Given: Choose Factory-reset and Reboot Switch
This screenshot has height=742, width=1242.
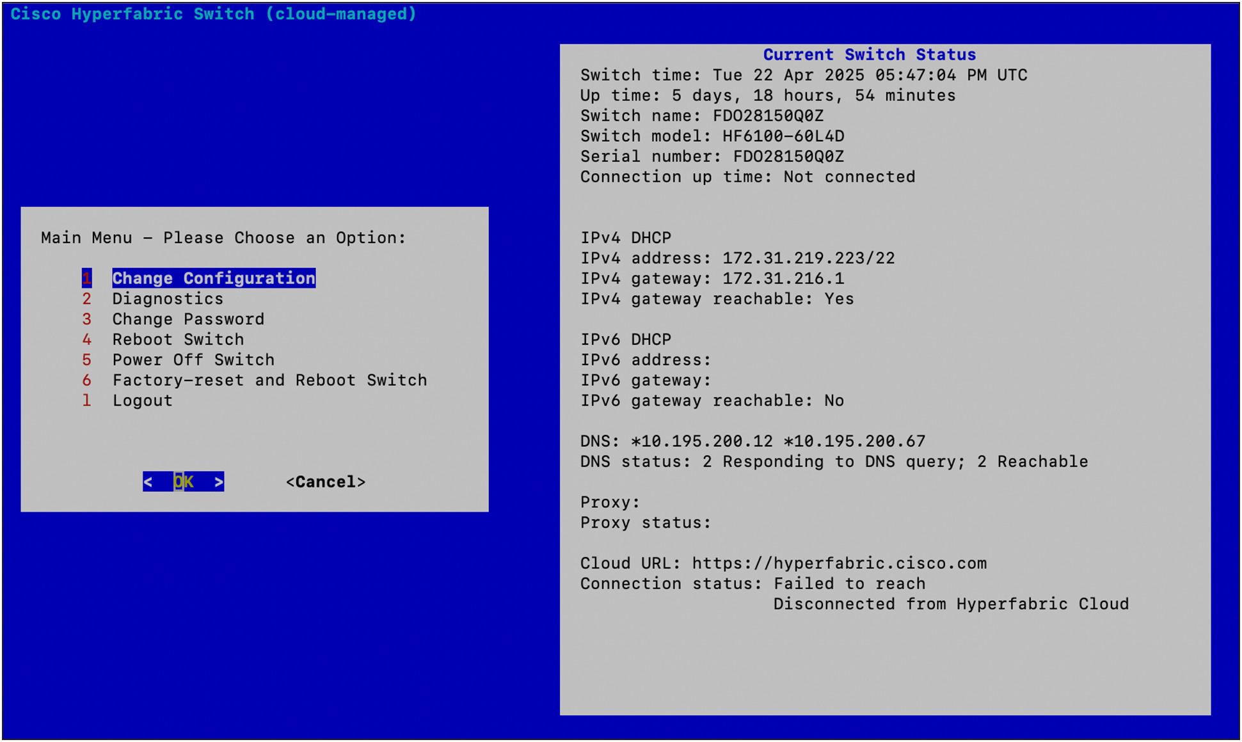Looking at the screenshot, I should coord(269,381).
